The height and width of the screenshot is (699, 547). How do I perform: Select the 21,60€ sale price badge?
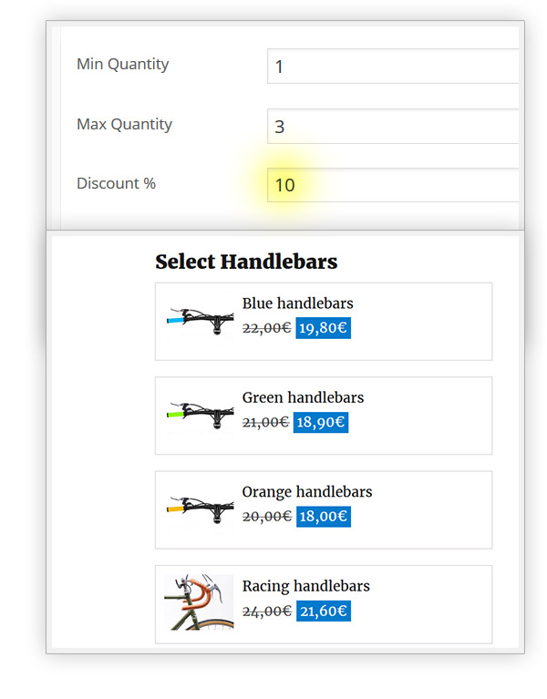[x=323, y=611]
